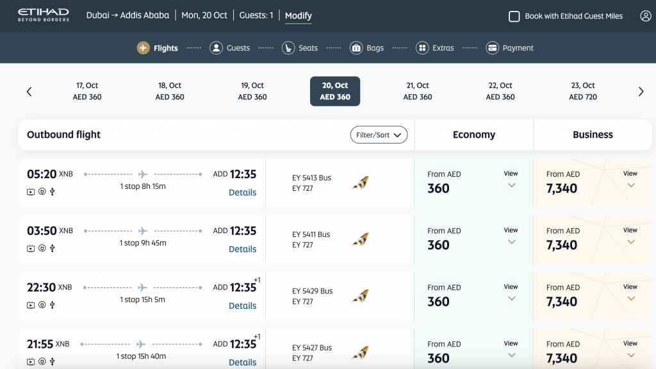Click the Guests step person icon

[x=217, y=48]
